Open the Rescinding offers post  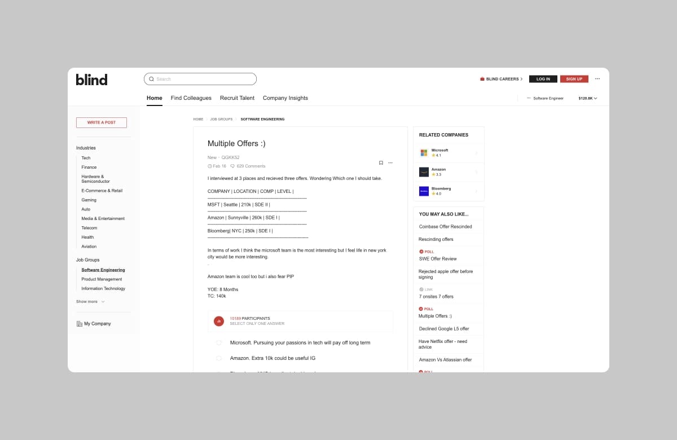pyautogui.click(x=436, y=240)
